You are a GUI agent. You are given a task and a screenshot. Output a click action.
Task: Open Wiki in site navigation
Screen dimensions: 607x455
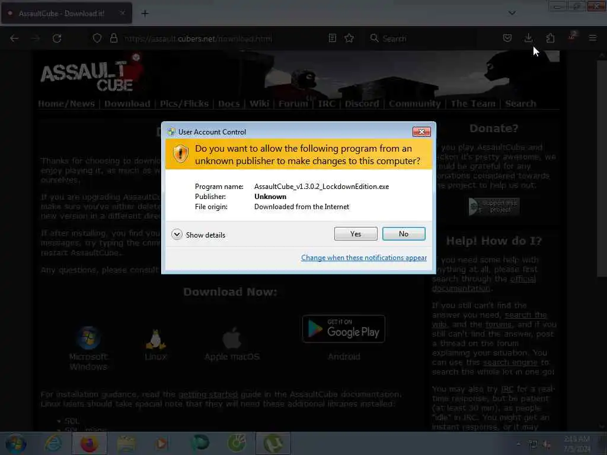click(260, 104)
